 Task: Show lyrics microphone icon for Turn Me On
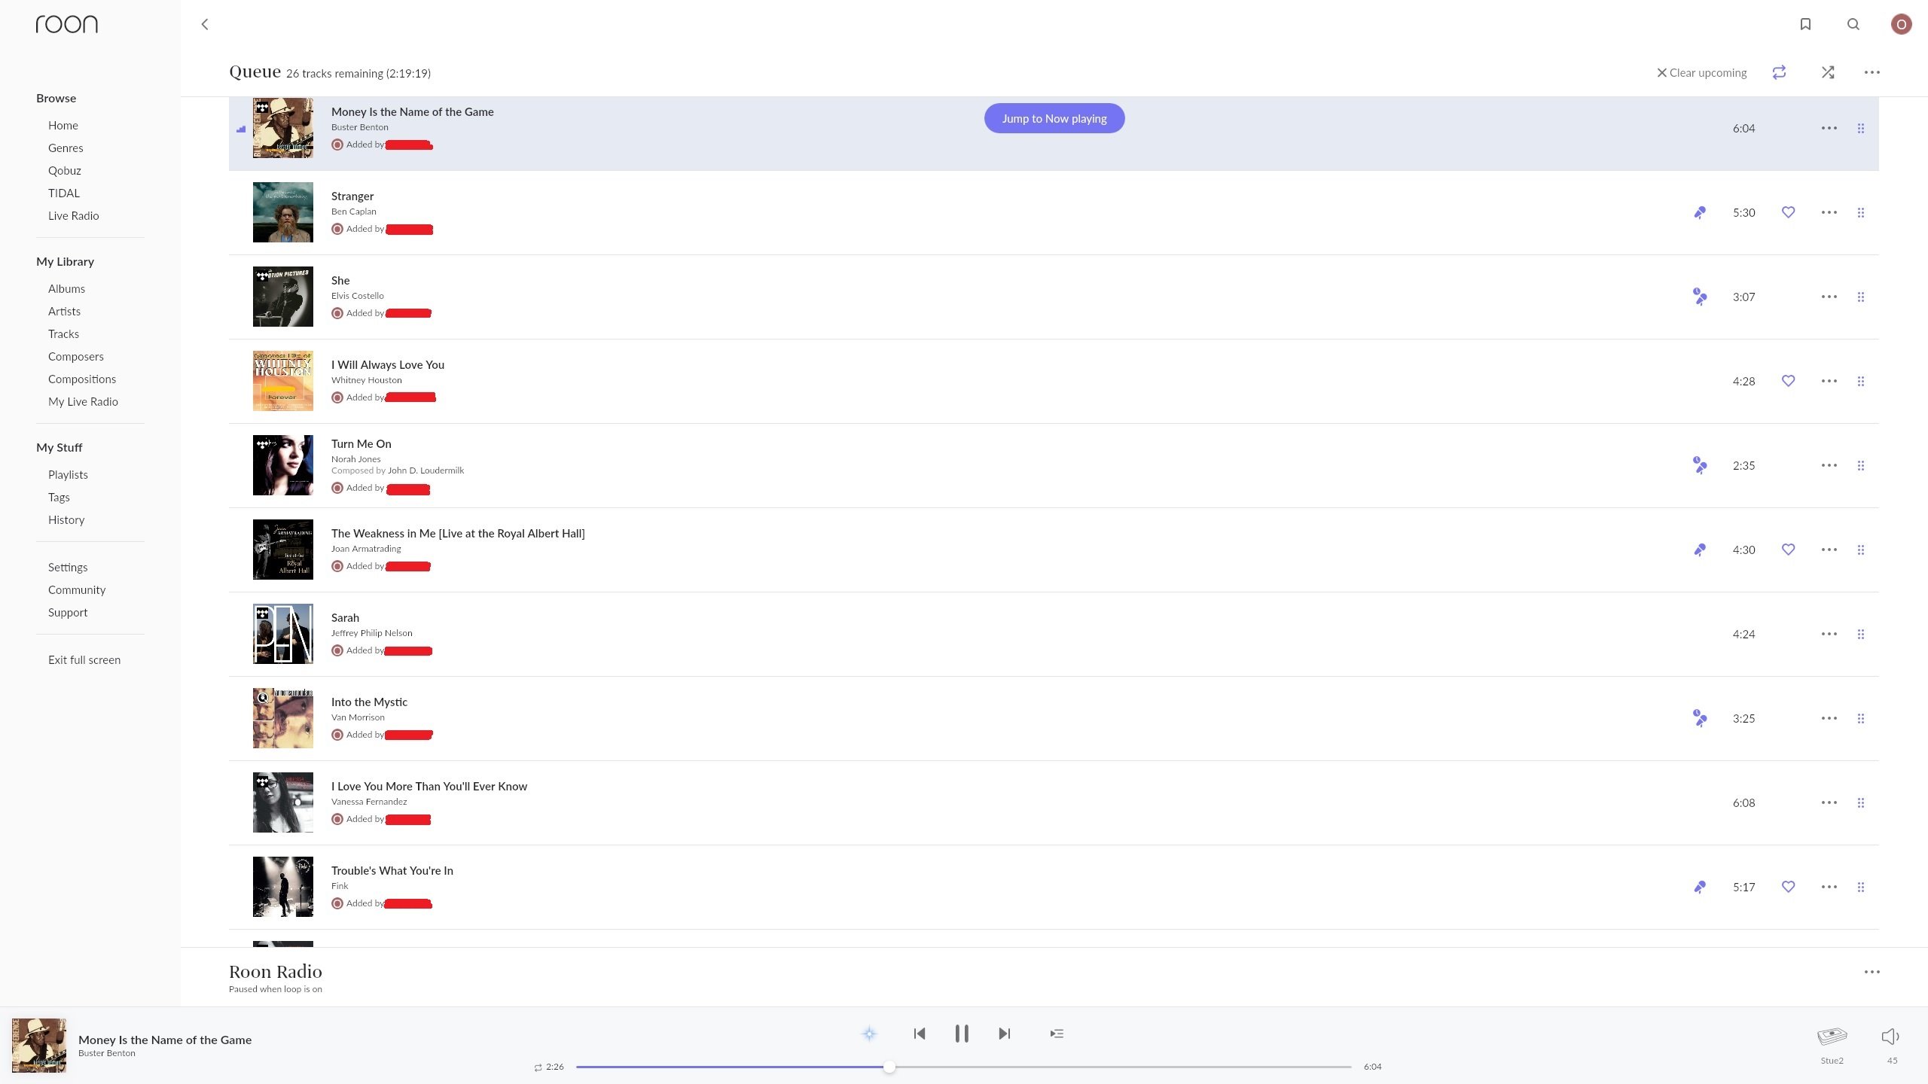[1700, 465]
